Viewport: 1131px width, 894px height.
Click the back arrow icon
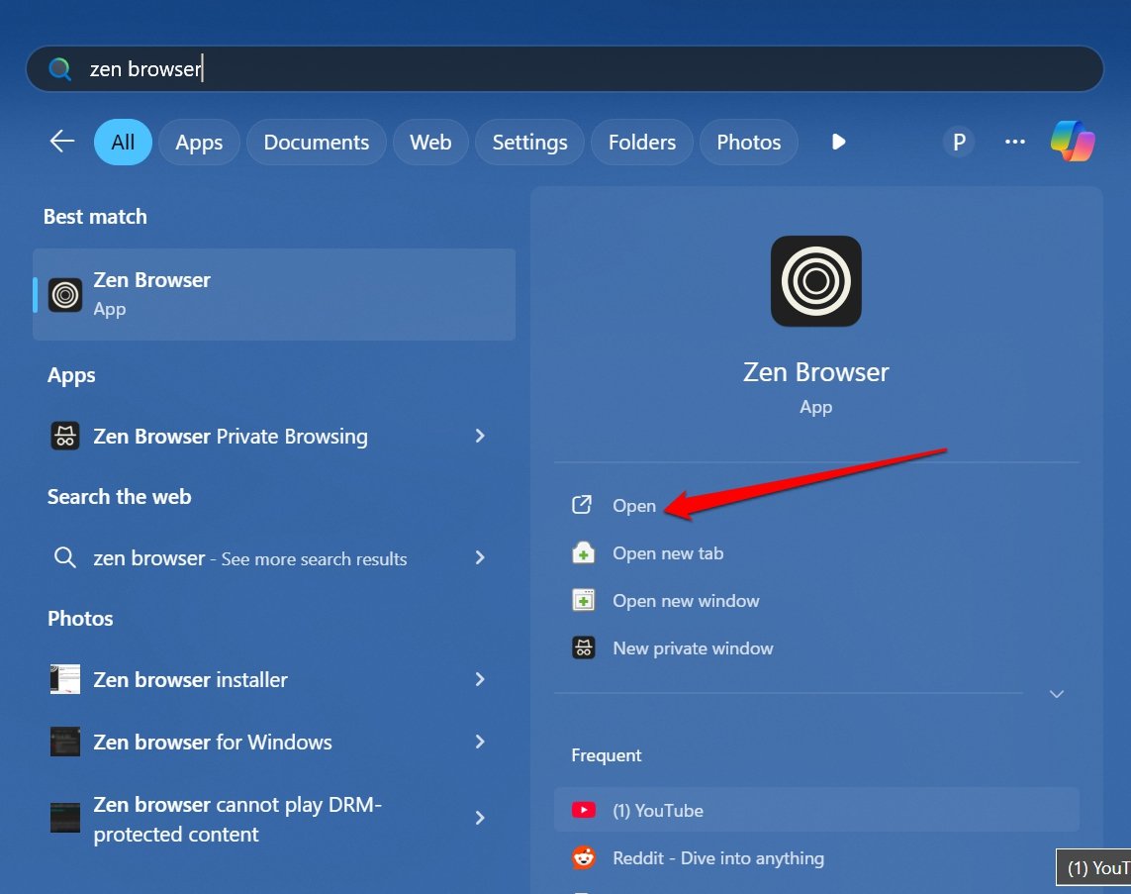(62, 142)
